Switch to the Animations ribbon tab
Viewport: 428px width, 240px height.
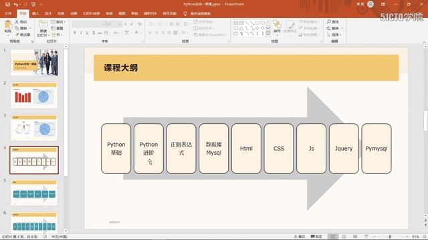click(74, 13)
